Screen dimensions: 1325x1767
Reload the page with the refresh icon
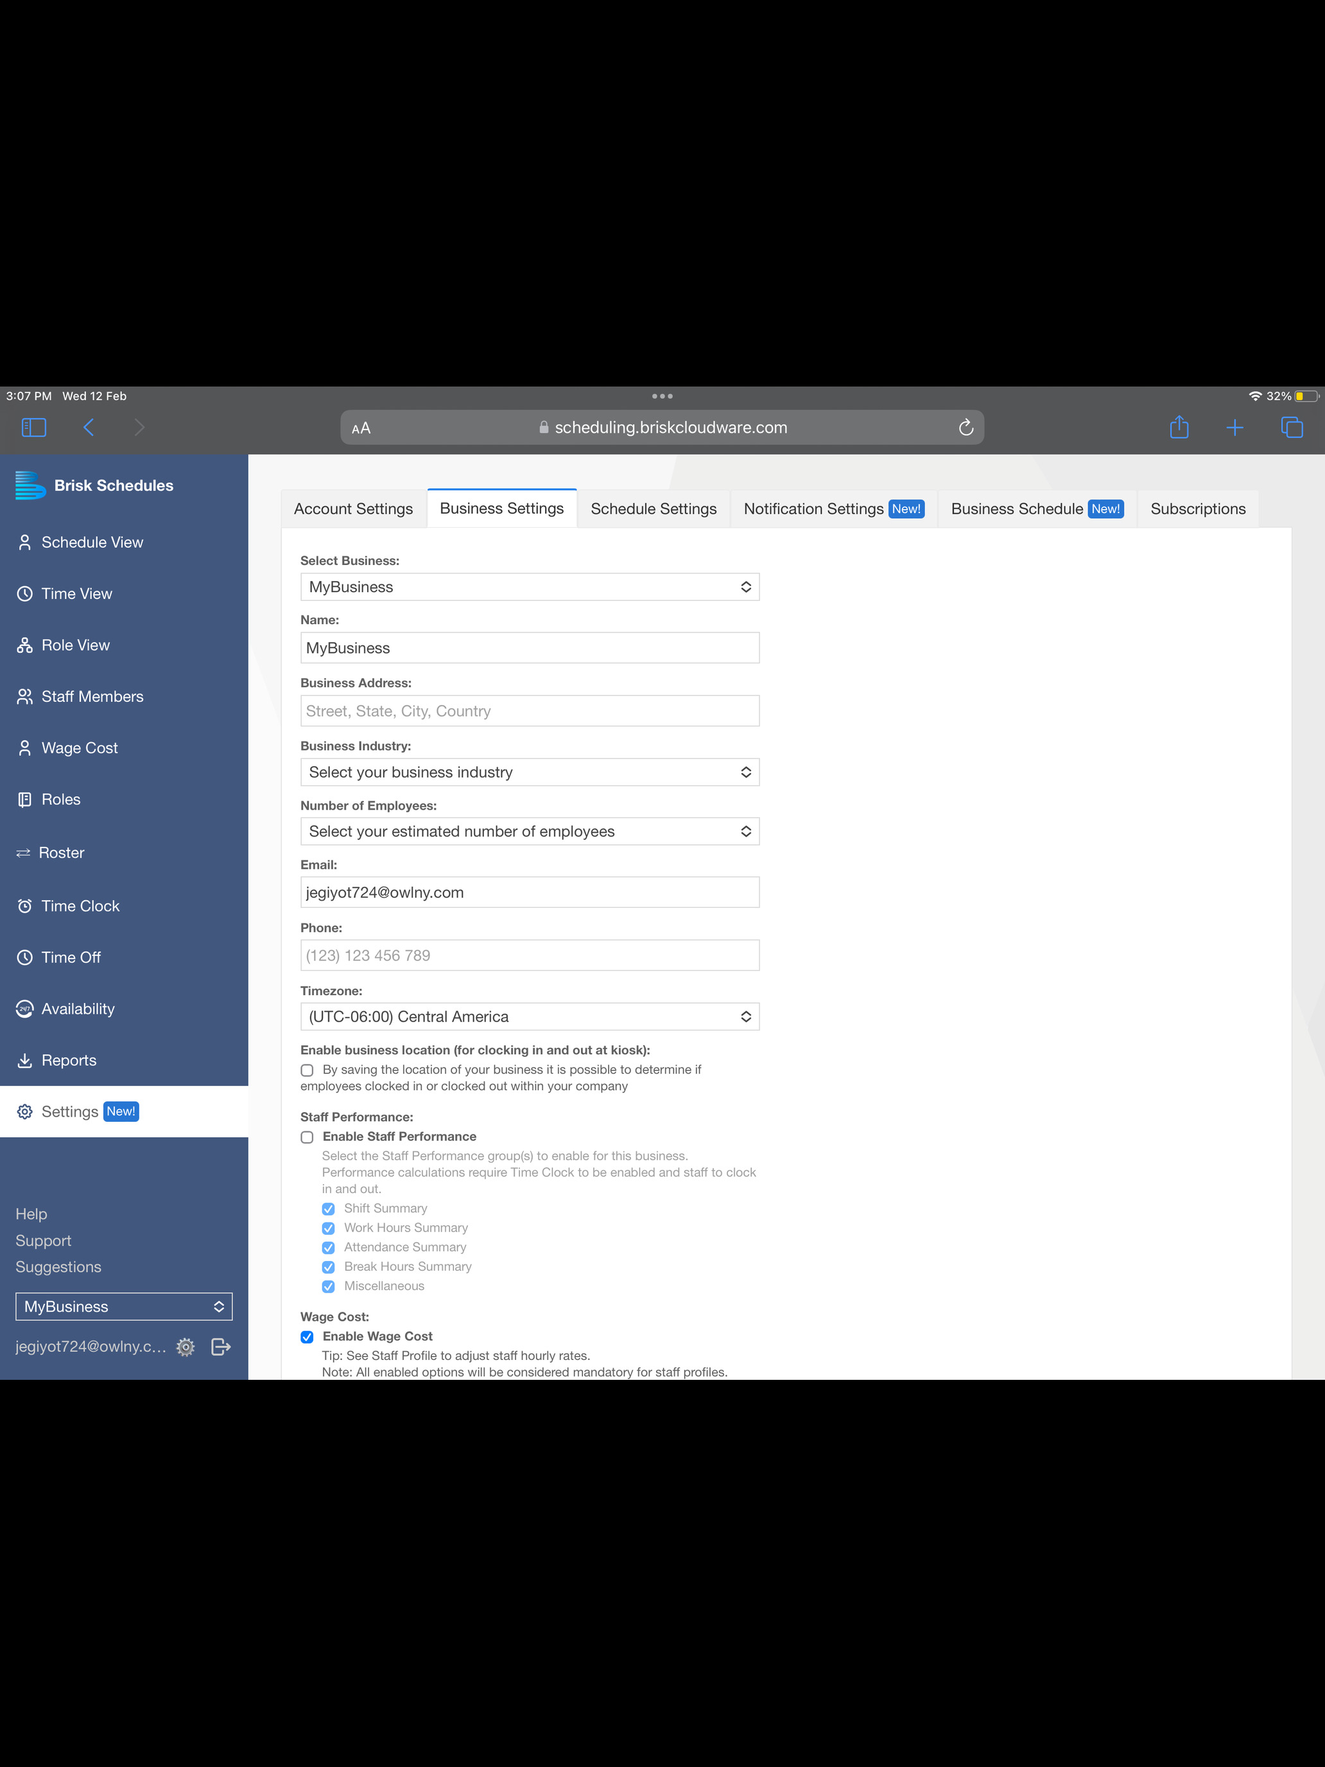click(966, 428)
